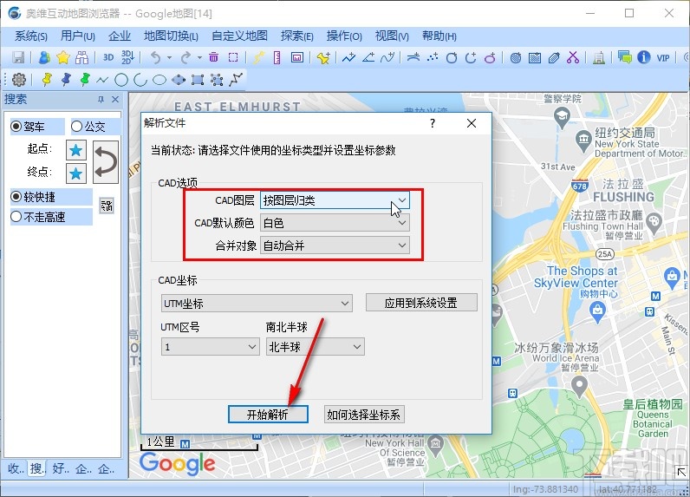
Task: Click the binoculars search icon
Action: [x=81, y=57]
